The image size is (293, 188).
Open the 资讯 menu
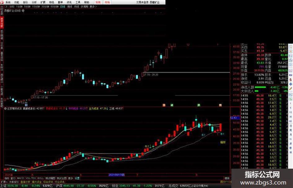[x=69, y=2]
